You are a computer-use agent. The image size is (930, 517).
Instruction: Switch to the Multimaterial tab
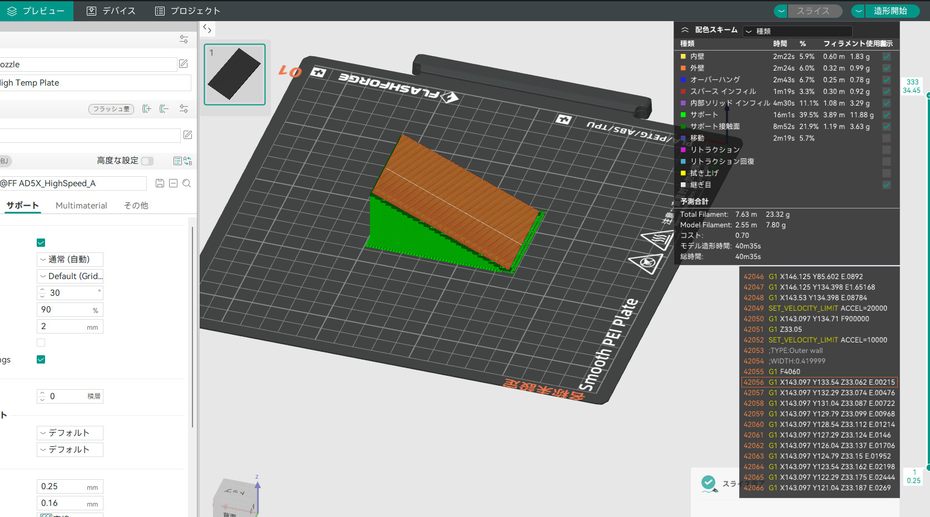point(81,205)
